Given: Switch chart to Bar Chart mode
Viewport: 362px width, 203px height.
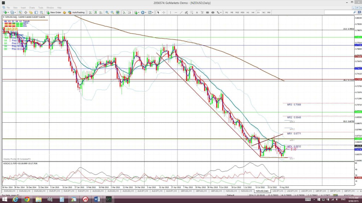Looking at the screenshot, I should (x=90, y=12).
